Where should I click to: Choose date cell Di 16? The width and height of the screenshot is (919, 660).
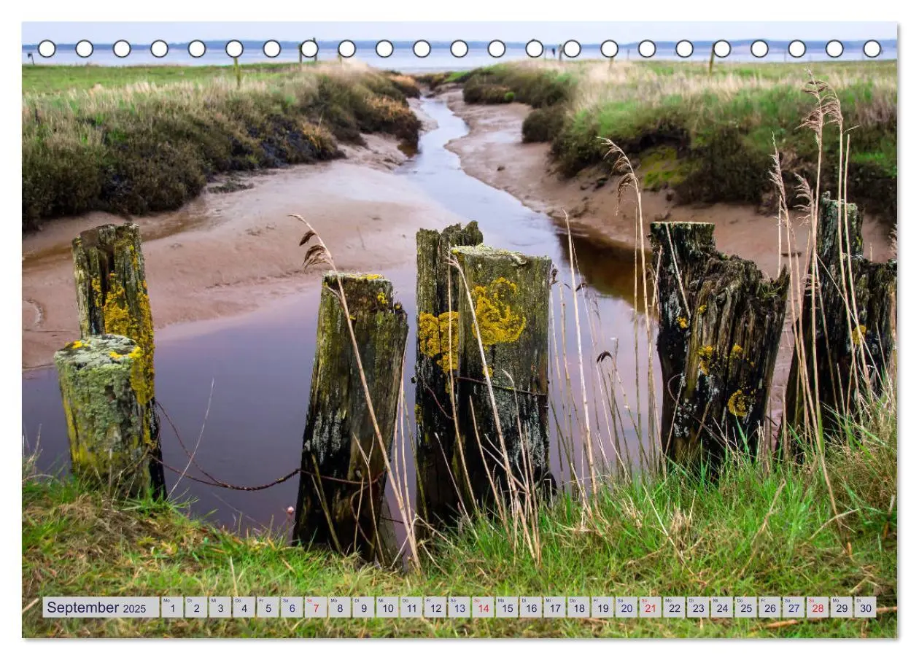click(531, 607)
